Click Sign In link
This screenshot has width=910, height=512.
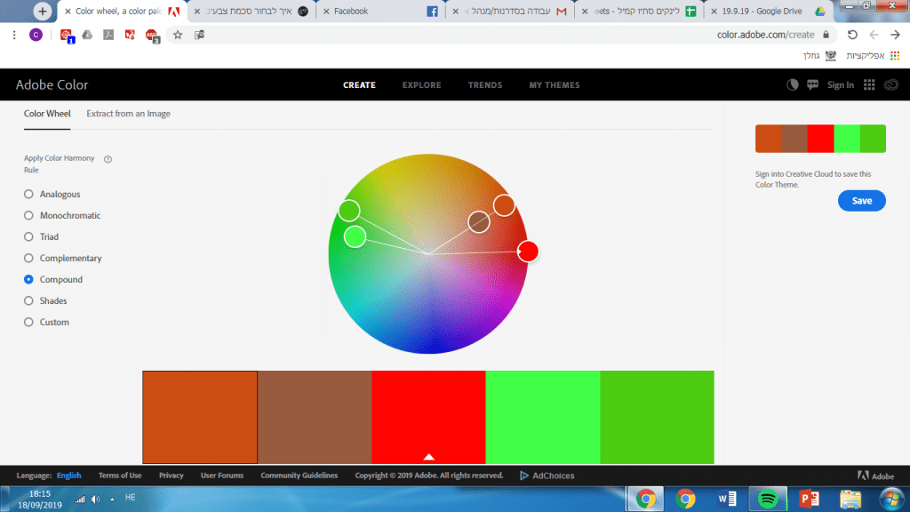click(x=841, y=84)
